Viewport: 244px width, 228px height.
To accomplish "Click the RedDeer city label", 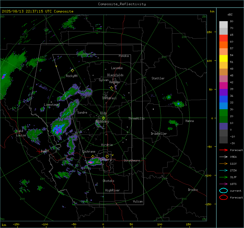I will (x=115, y=82).
